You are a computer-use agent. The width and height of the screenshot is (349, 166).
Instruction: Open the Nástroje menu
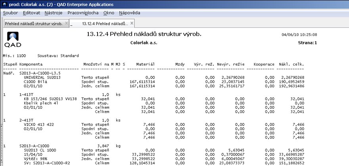click(54, 13)
